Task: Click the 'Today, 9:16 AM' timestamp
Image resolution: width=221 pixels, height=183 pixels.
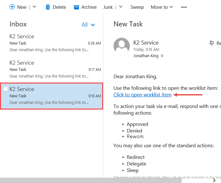Action: (146, 50)
